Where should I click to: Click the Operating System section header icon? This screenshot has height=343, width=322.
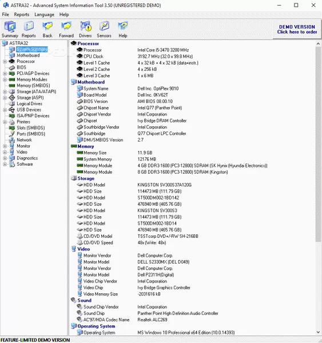74,326
